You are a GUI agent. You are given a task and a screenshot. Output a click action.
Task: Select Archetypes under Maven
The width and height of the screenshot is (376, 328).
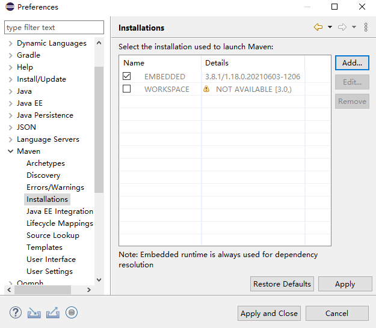pyautogui.click(x=46, y=163)
